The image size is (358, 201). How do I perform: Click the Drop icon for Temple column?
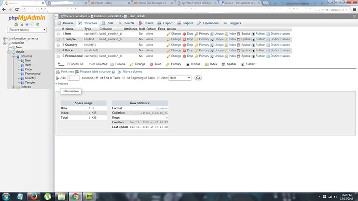click(185, 39)
